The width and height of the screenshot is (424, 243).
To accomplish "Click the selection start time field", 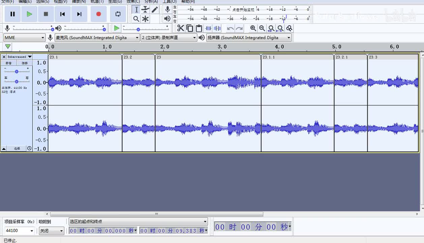I will tap(103, 231).
